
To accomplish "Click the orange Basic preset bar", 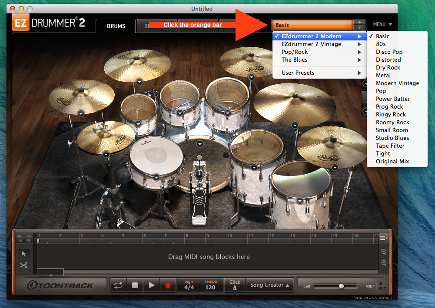I will click(x=312, y=25).
